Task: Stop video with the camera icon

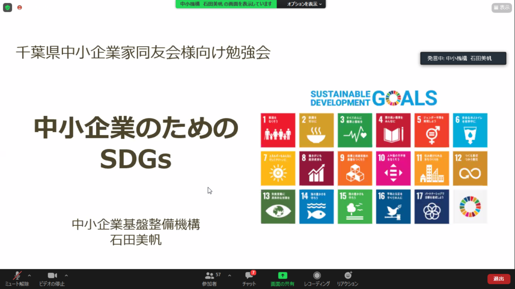Action: tap(52, 275)
